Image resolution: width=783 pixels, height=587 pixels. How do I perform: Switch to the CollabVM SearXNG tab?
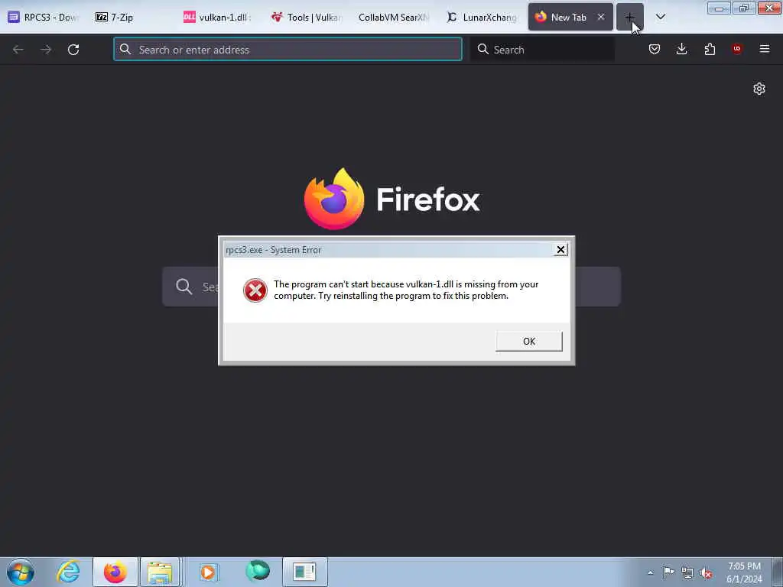pos(394,17)
